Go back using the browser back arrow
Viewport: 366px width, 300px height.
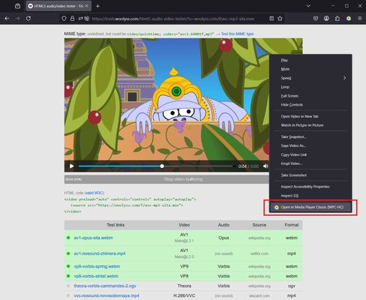coord(7,19)
